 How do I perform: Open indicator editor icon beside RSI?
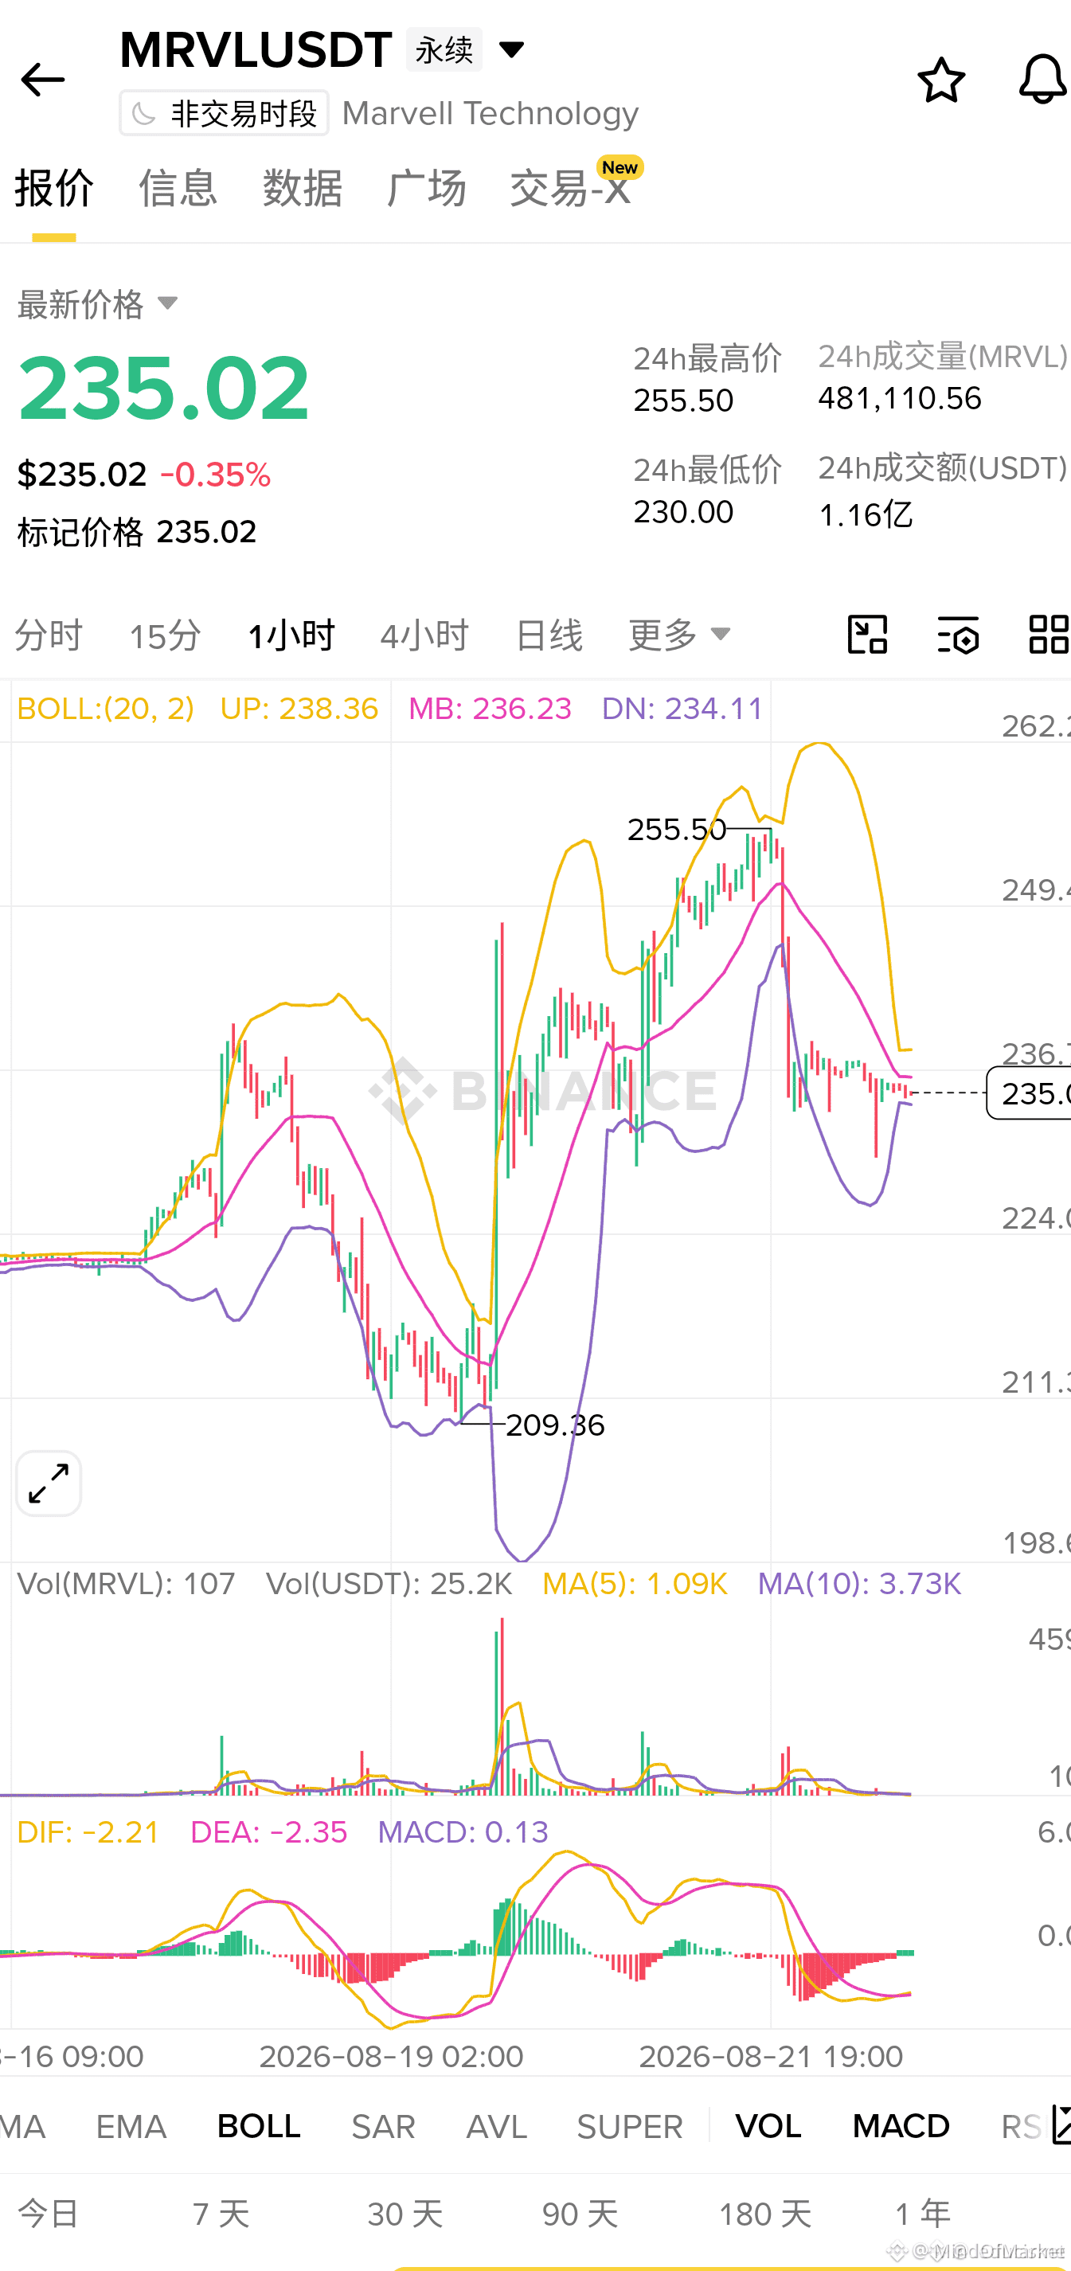point(1061,2125)
